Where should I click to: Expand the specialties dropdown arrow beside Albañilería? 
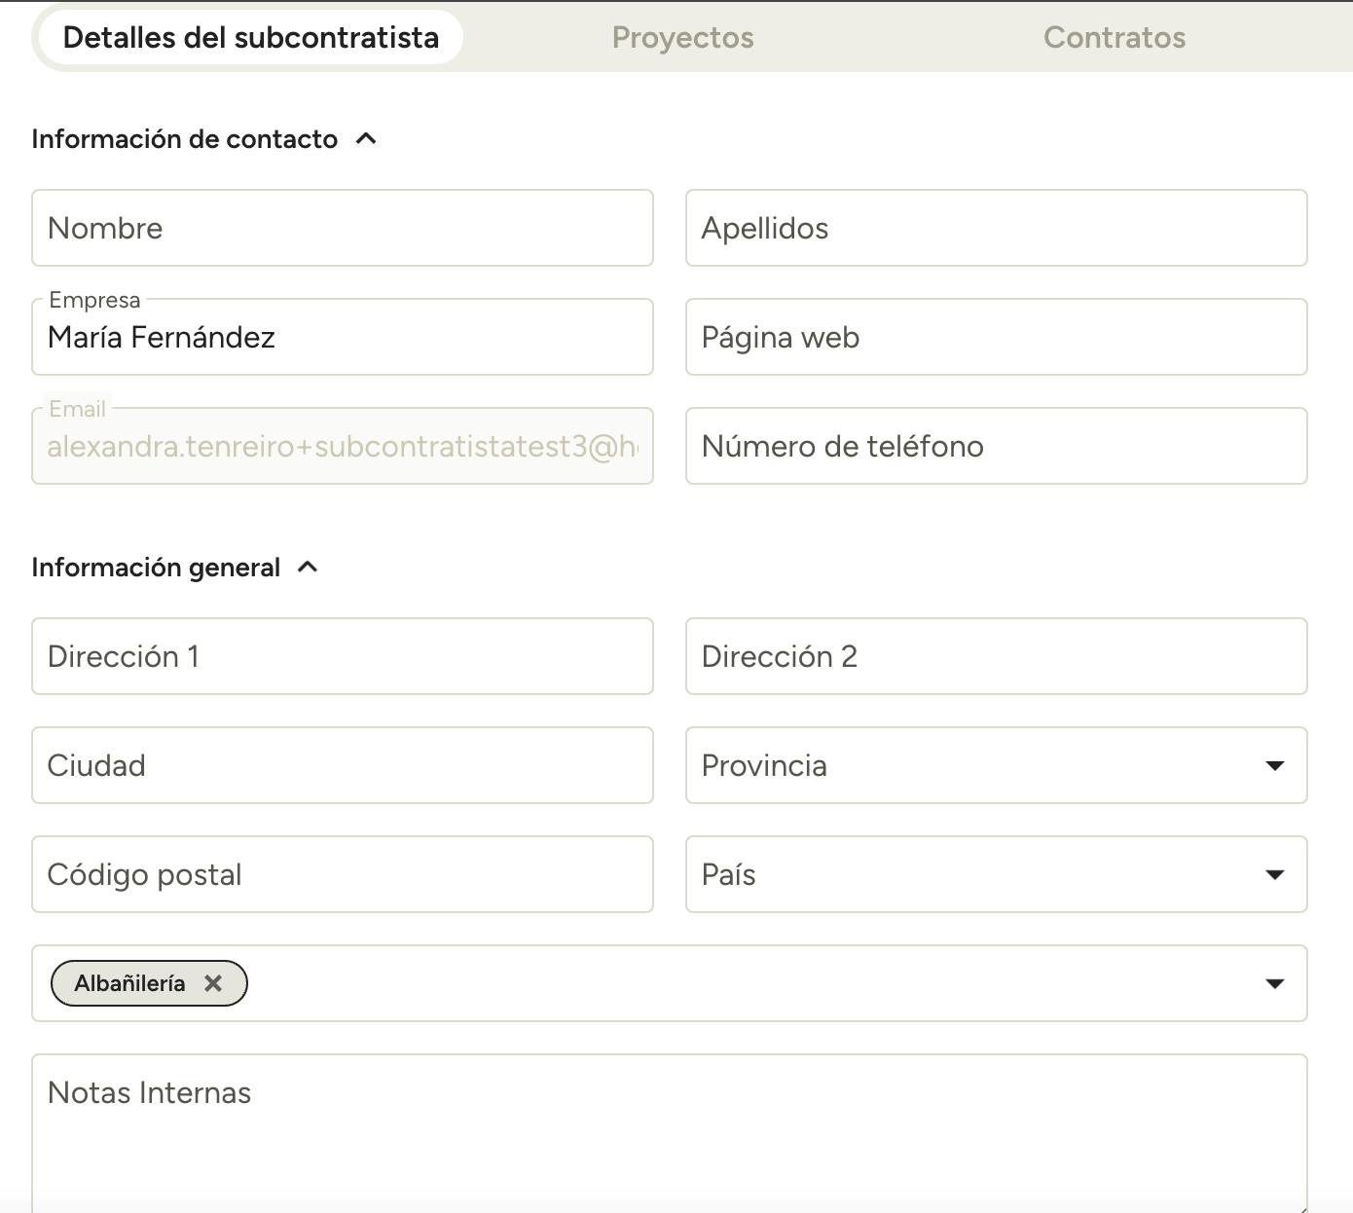point(1274,983)
